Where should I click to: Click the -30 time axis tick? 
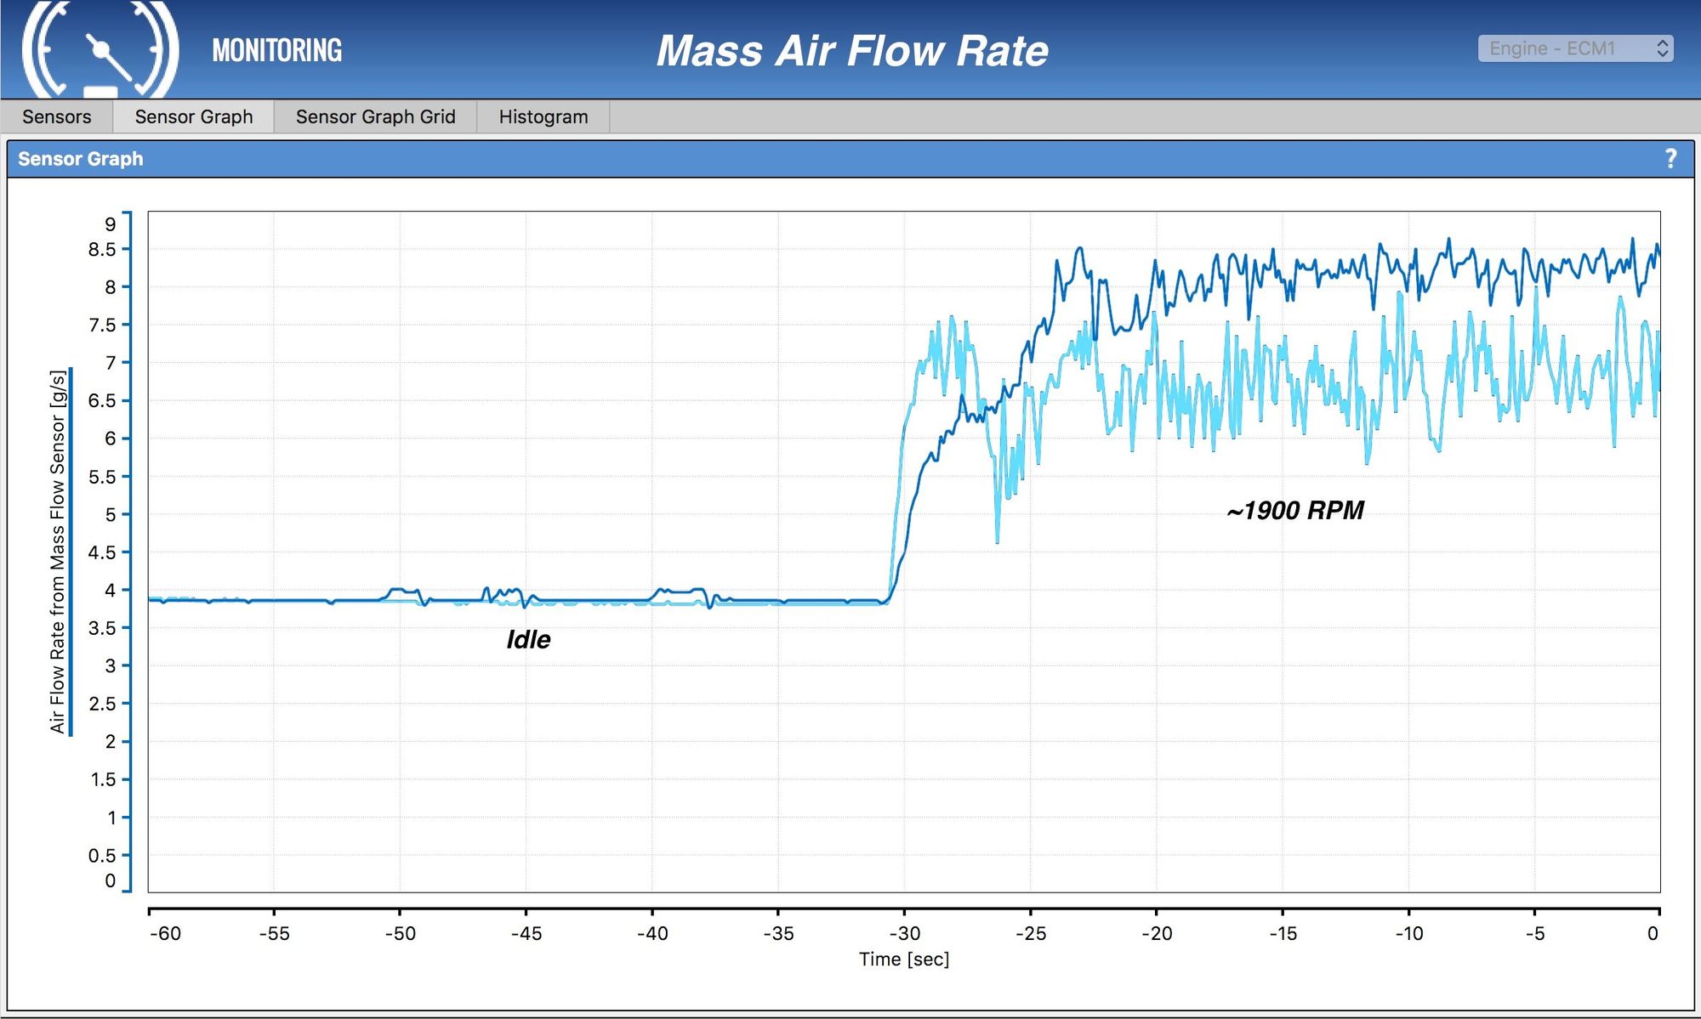click(904, 933)
